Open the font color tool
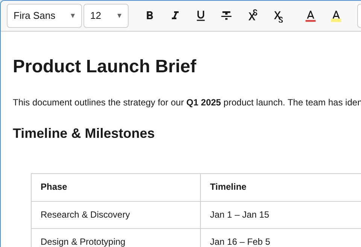Viewport: 361px width, 247px height. (310, 15)
